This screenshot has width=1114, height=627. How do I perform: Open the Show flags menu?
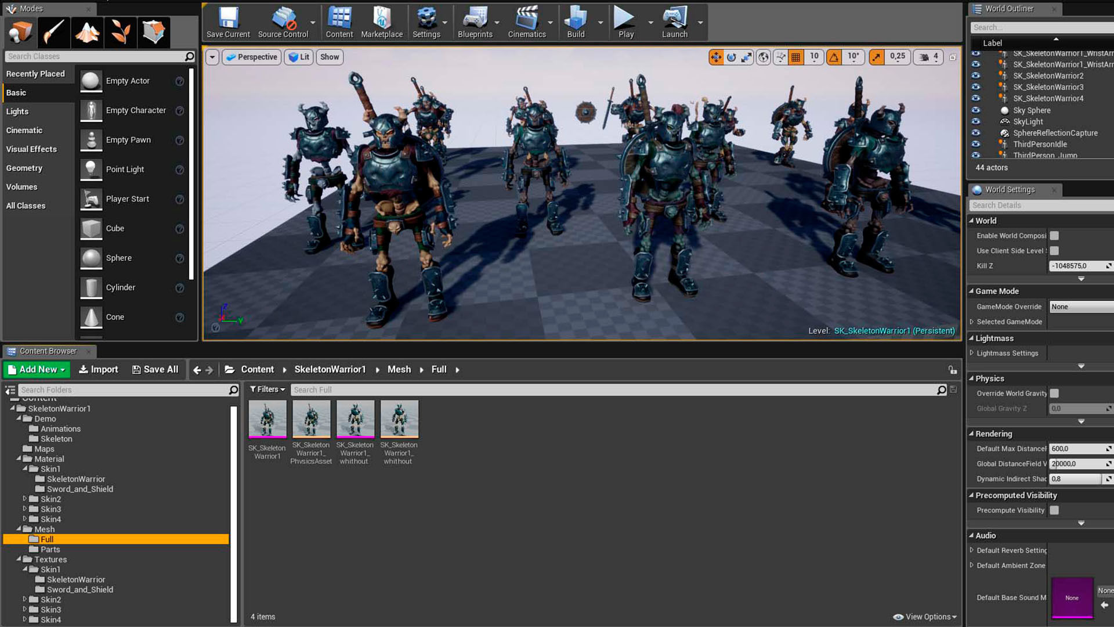point(330,57)
